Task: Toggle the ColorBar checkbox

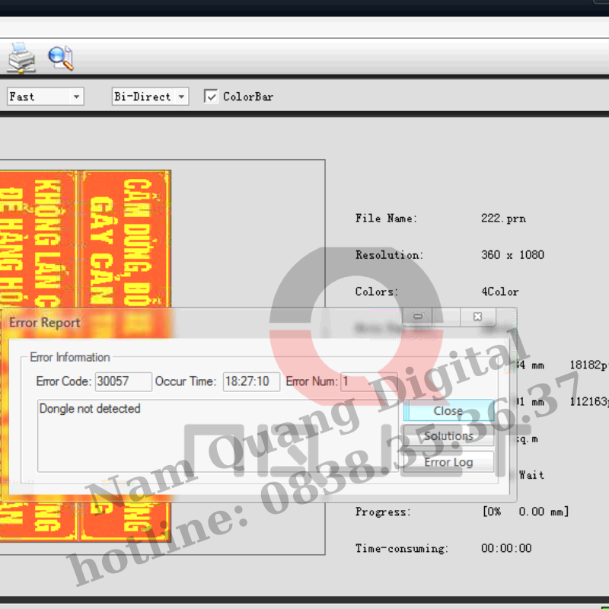Action: click(x=211, y=97)
